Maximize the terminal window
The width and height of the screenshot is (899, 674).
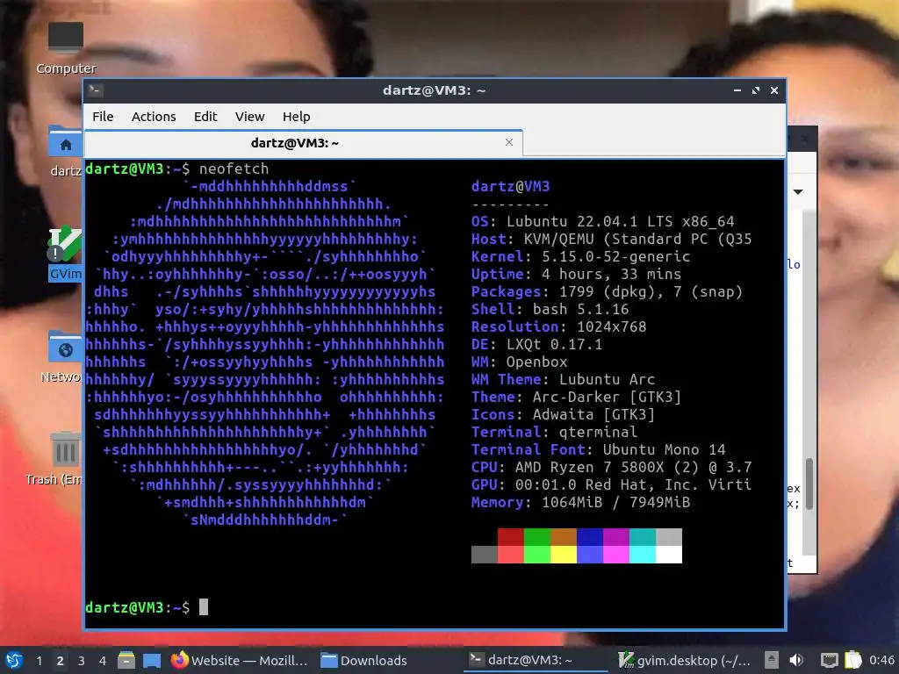coord(756,90)
